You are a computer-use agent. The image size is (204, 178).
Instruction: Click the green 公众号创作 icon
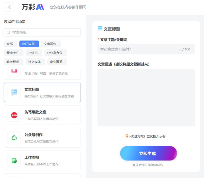tap(14, 138)
